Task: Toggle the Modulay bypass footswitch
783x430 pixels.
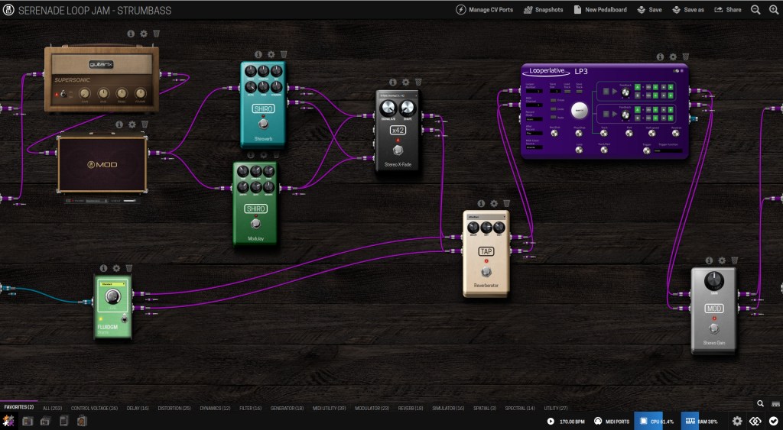Action: 255,224
